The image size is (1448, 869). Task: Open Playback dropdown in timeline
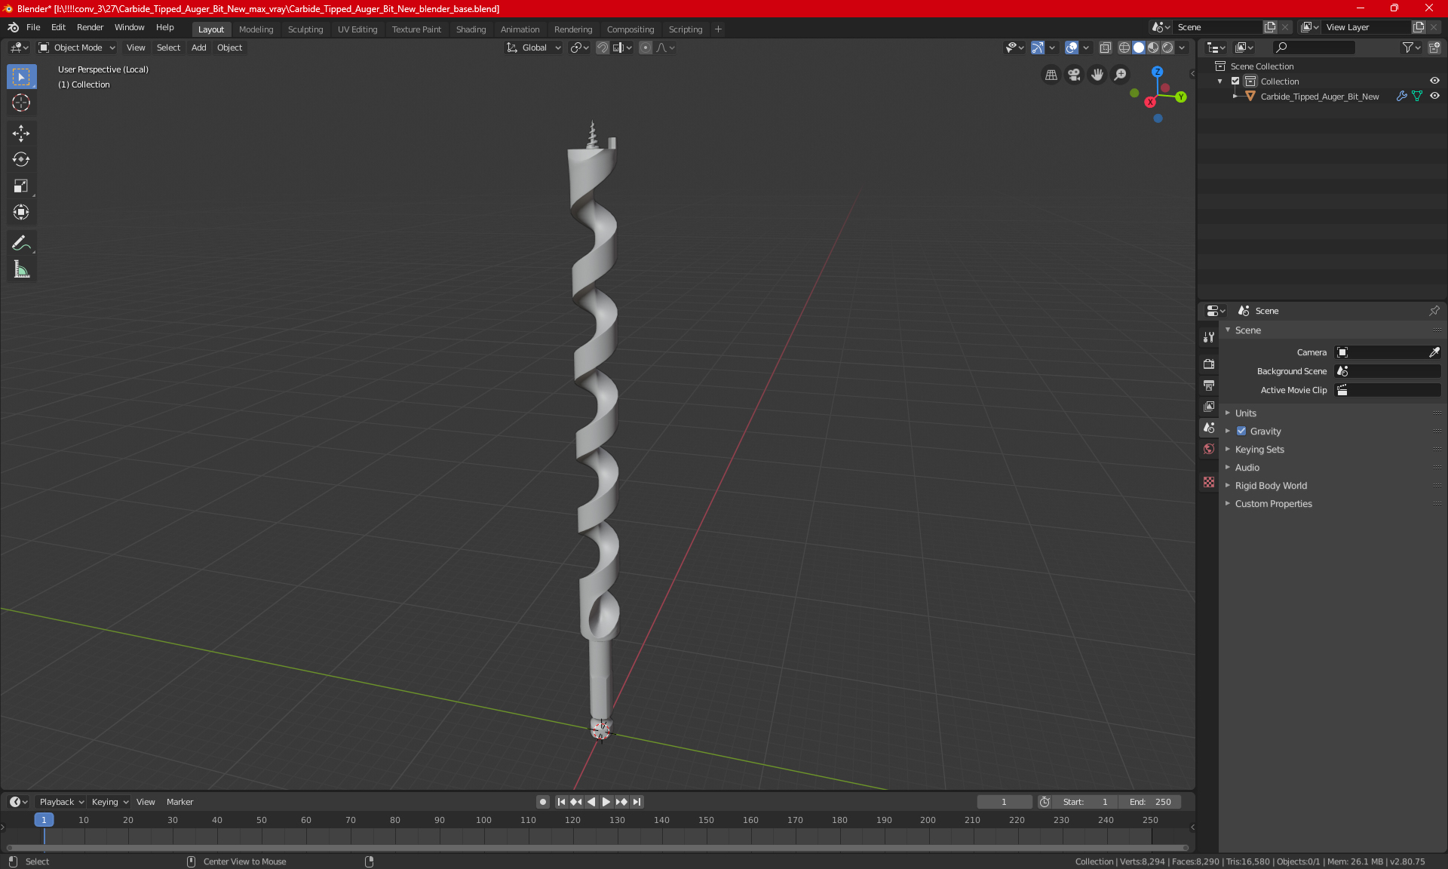point(61,802)
